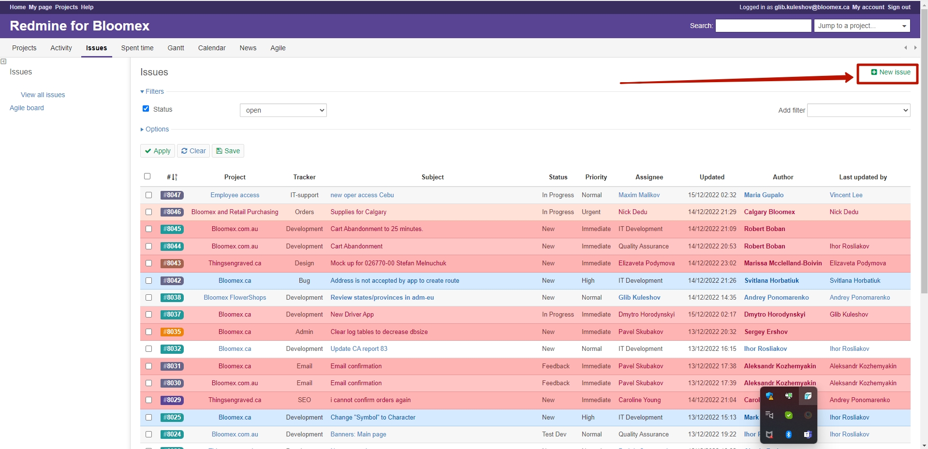
Task: Open the speaker playlist tray icon
Action: coord(769,415)
